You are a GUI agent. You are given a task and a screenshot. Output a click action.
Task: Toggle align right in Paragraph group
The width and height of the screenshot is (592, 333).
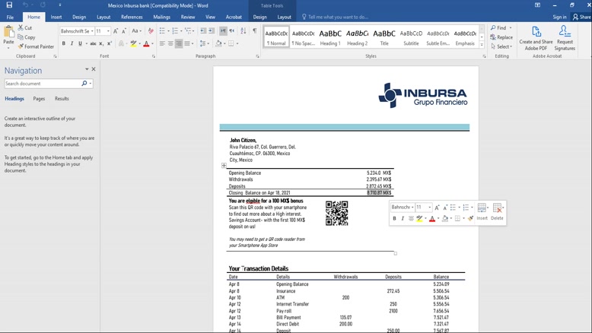pyautogui.click(x=179, y=44)
